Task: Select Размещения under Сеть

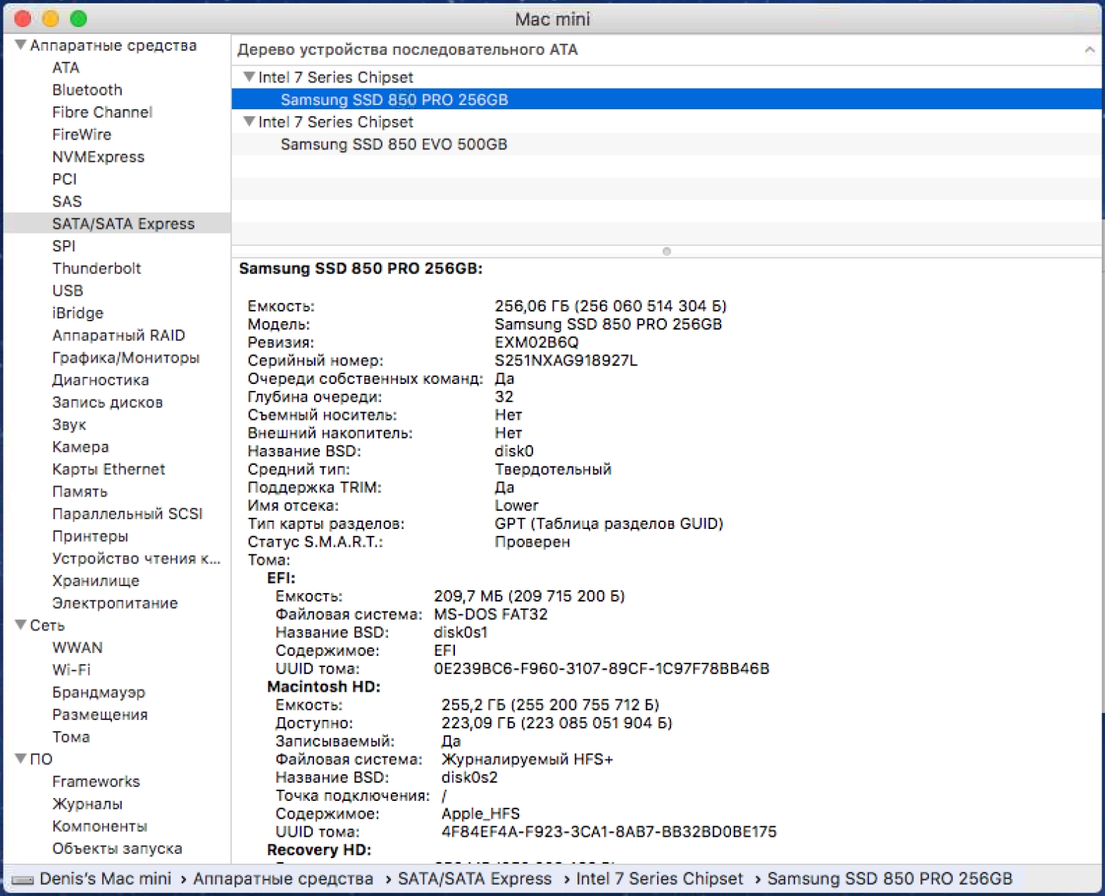Action: coord(100,714)
